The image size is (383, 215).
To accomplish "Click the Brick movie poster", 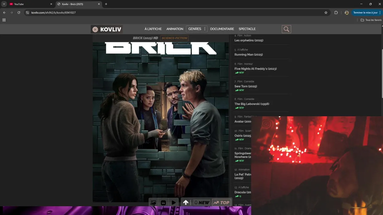I will [161, 122].
